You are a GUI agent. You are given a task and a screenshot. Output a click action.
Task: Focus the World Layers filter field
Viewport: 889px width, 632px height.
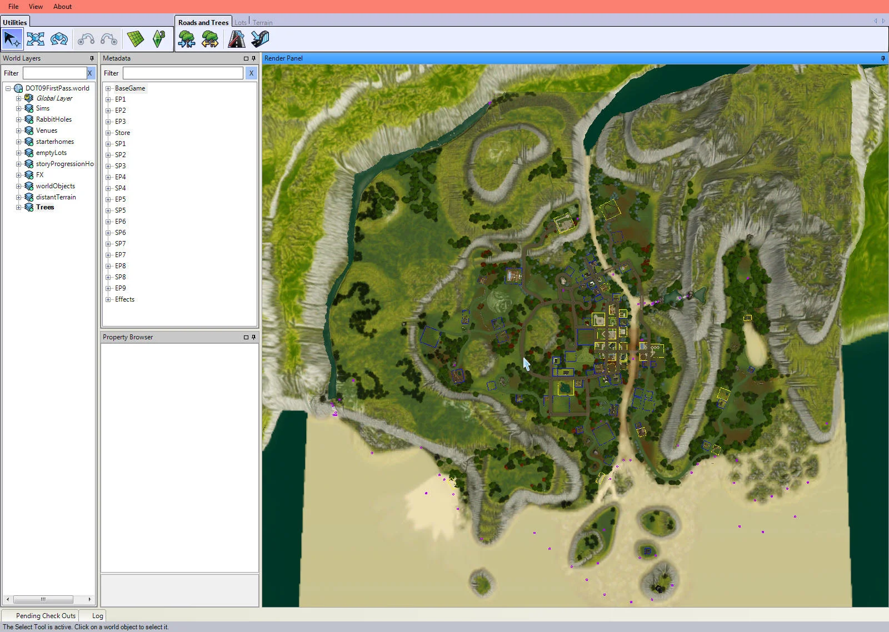coord(55,73)
